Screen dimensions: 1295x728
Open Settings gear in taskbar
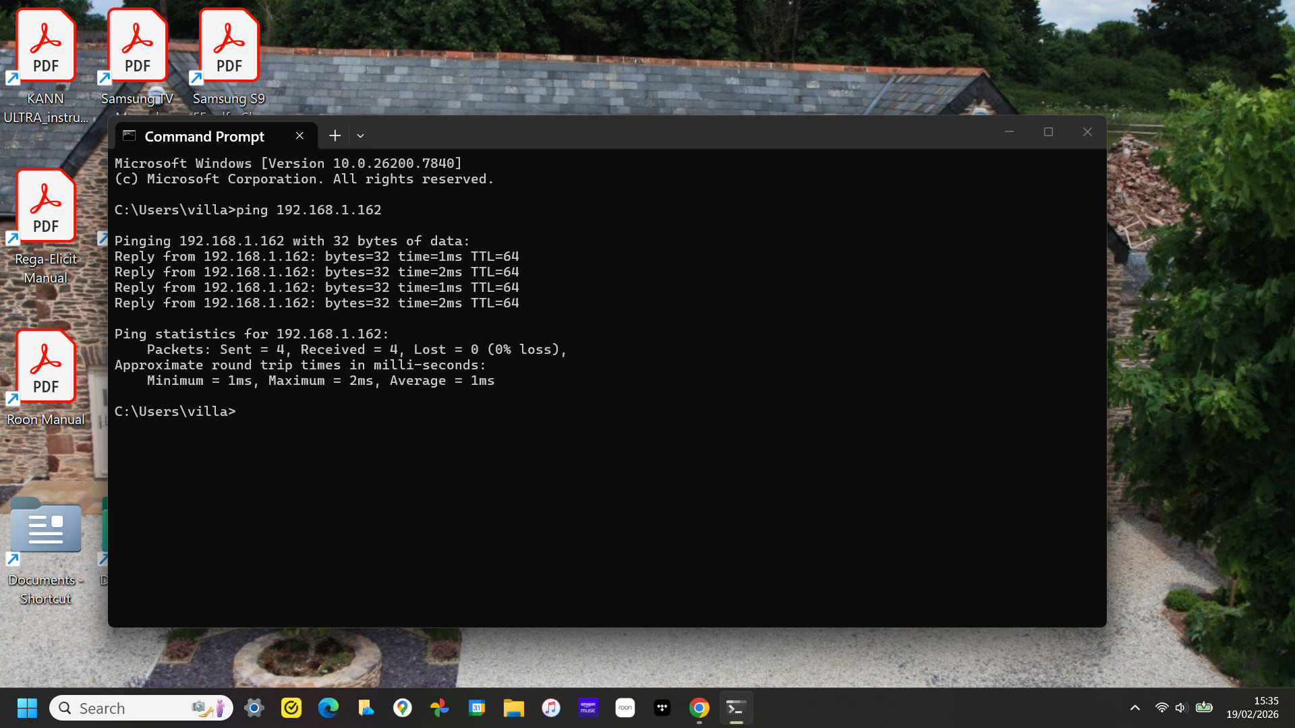(254, 708)
